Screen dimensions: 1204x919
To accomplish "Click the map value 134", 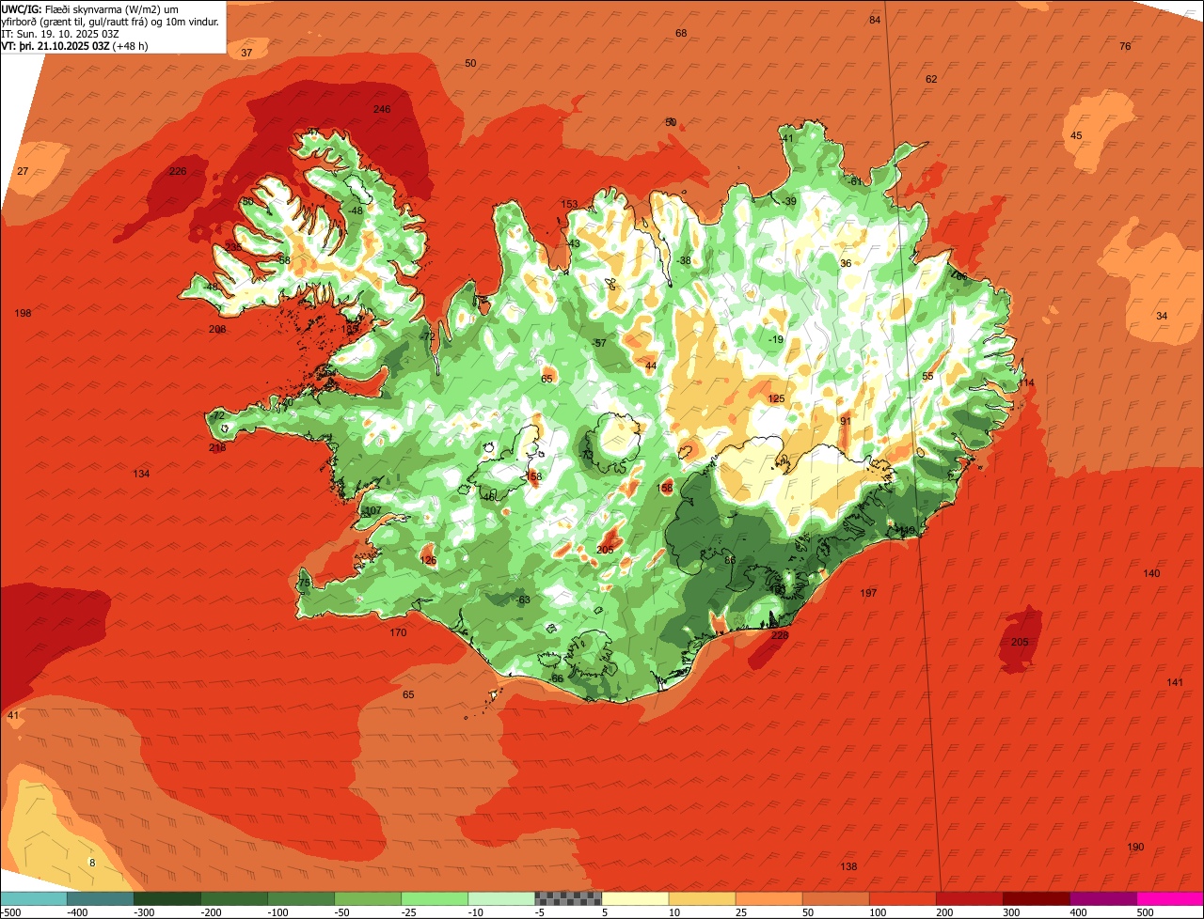I will (141, 474).
